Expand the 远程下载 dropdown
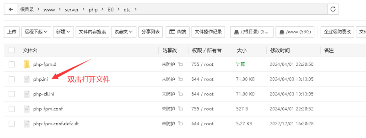The image size is (366, 138). (36, 32)
